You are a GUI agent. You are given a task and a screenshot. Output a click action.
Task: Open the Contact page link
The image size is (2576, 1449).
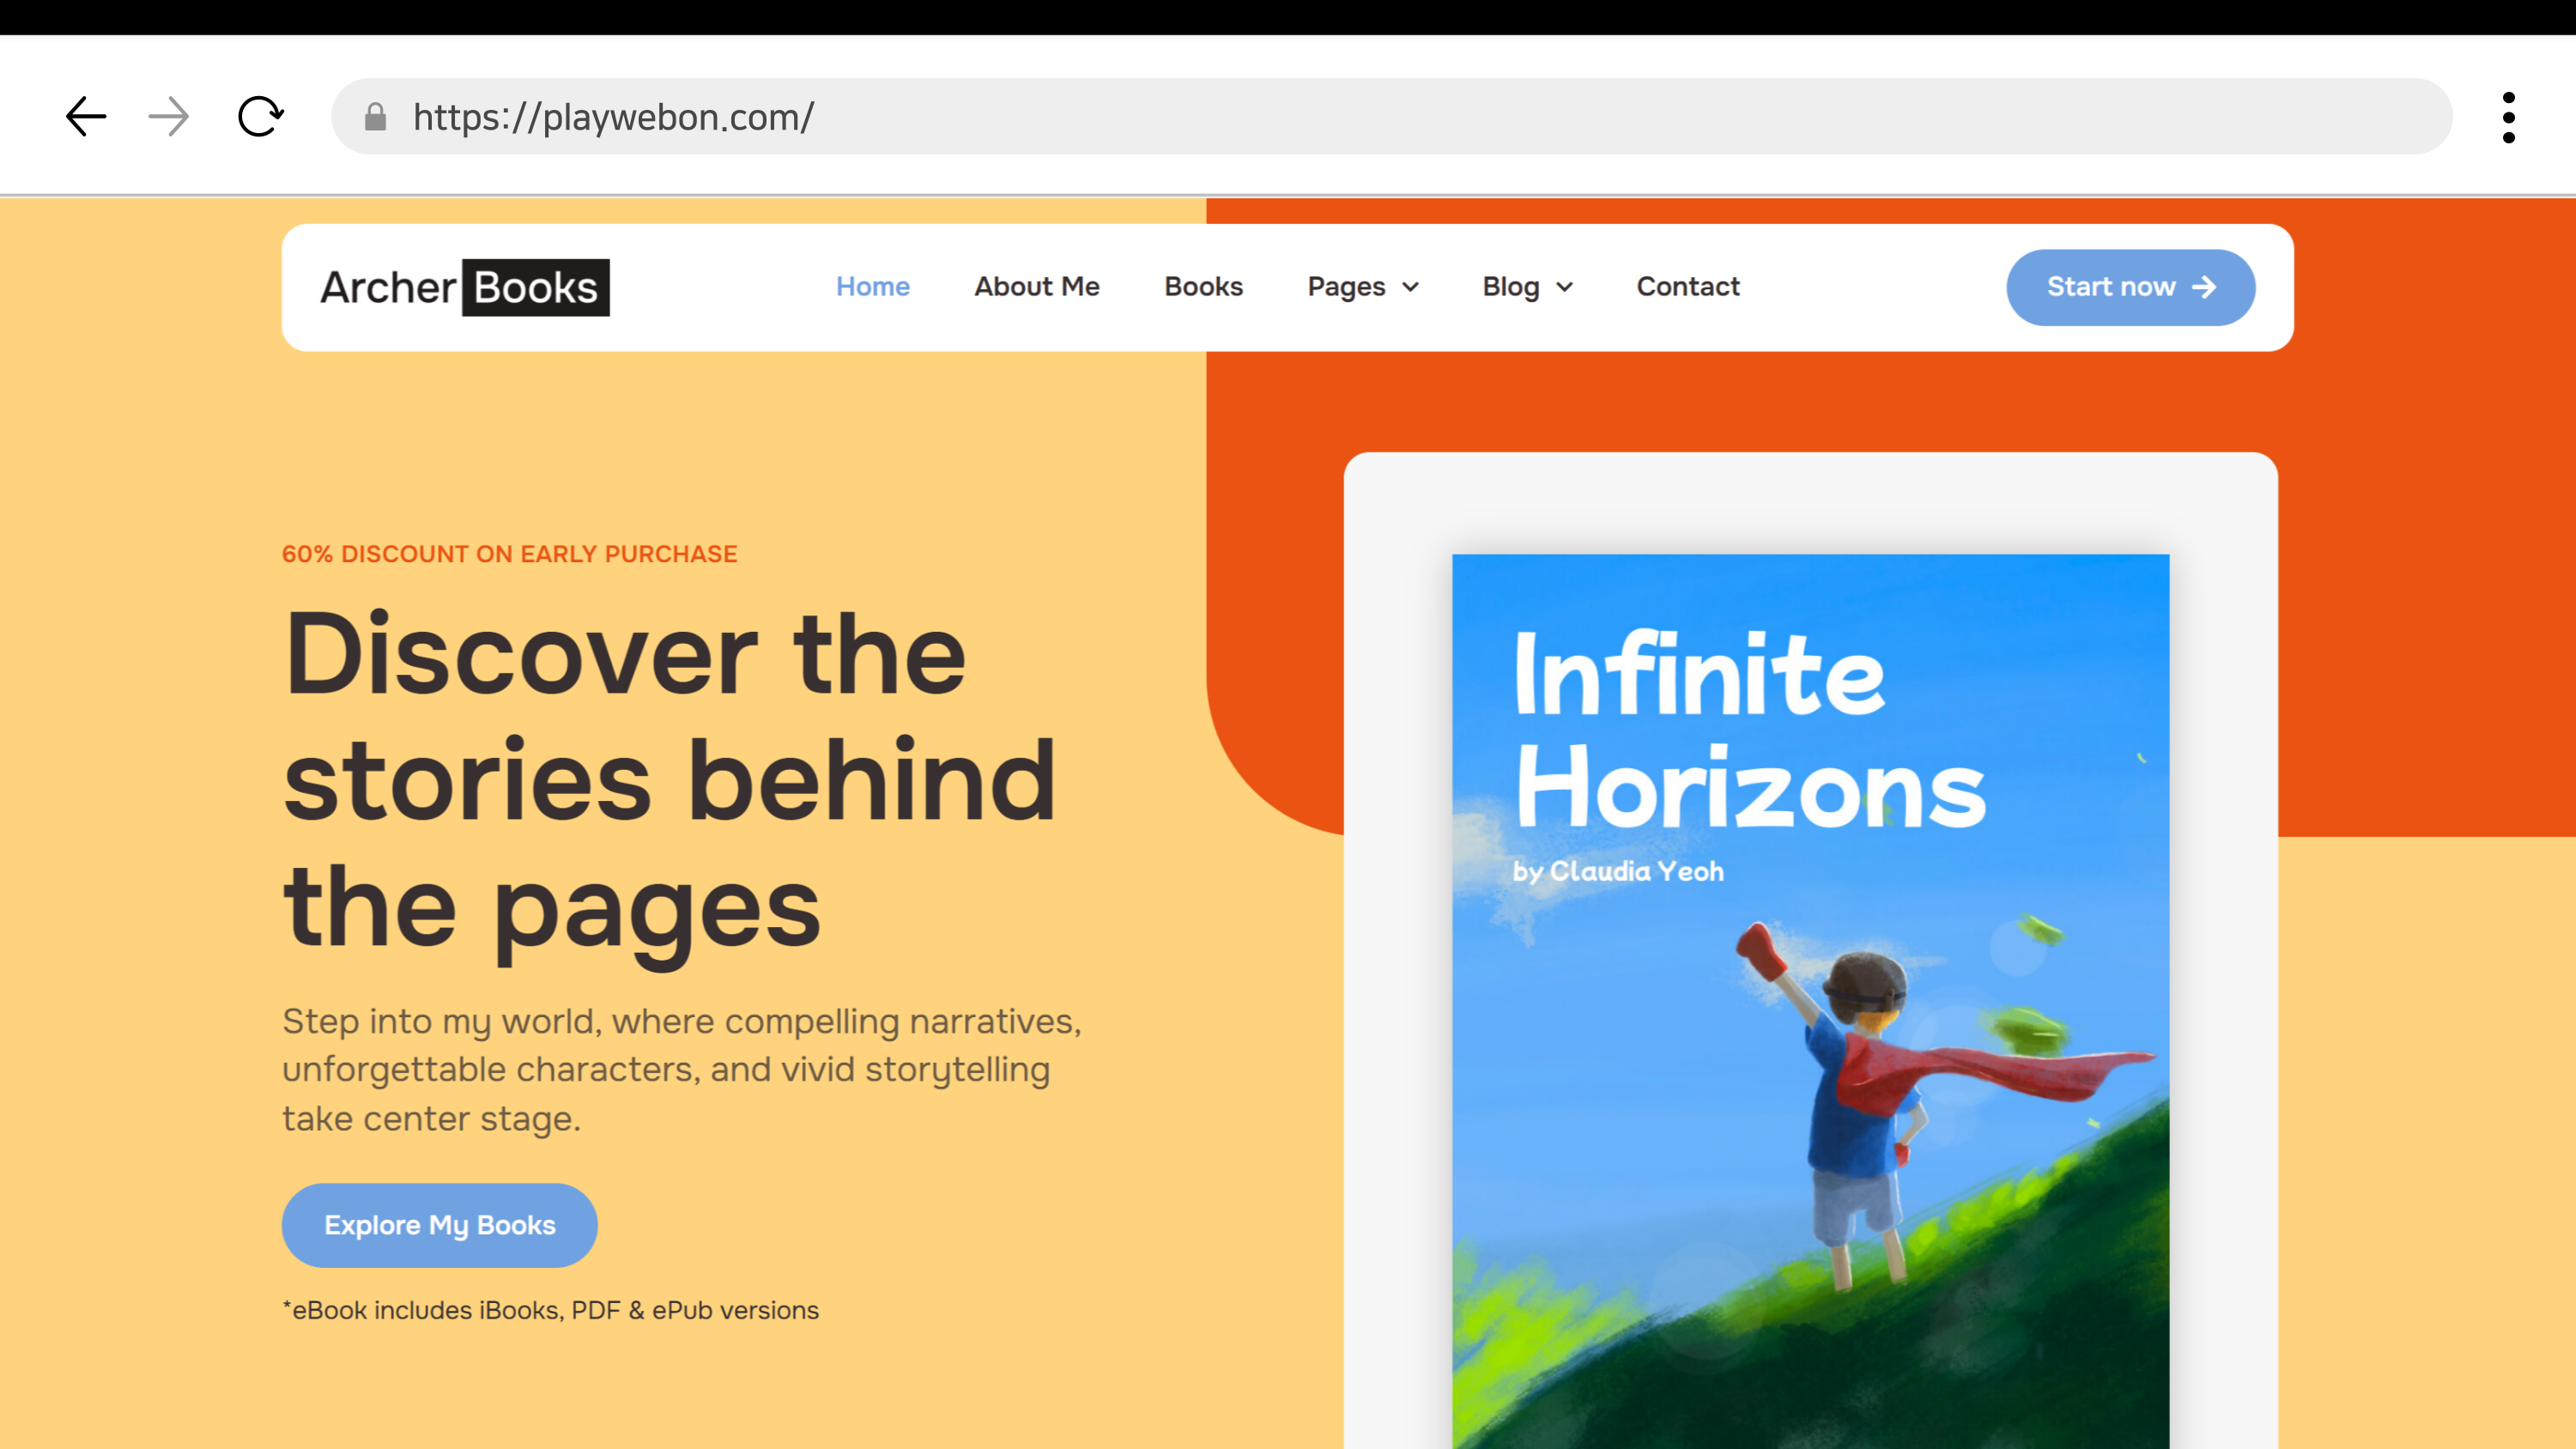(1688, 287)
